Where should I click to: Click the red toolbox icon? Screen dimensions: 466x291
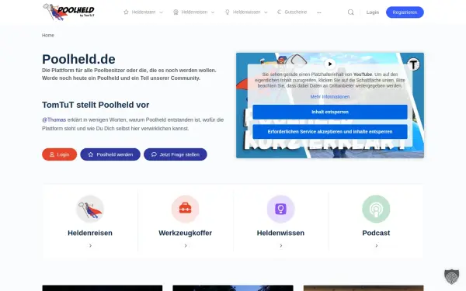(x=185, y=209)
